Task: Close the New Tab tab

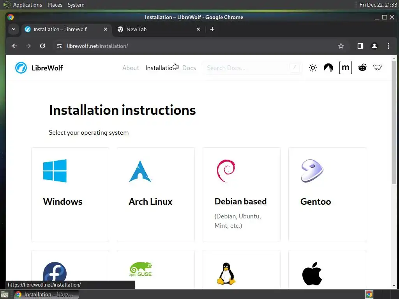Action: [x=198, y=29]
